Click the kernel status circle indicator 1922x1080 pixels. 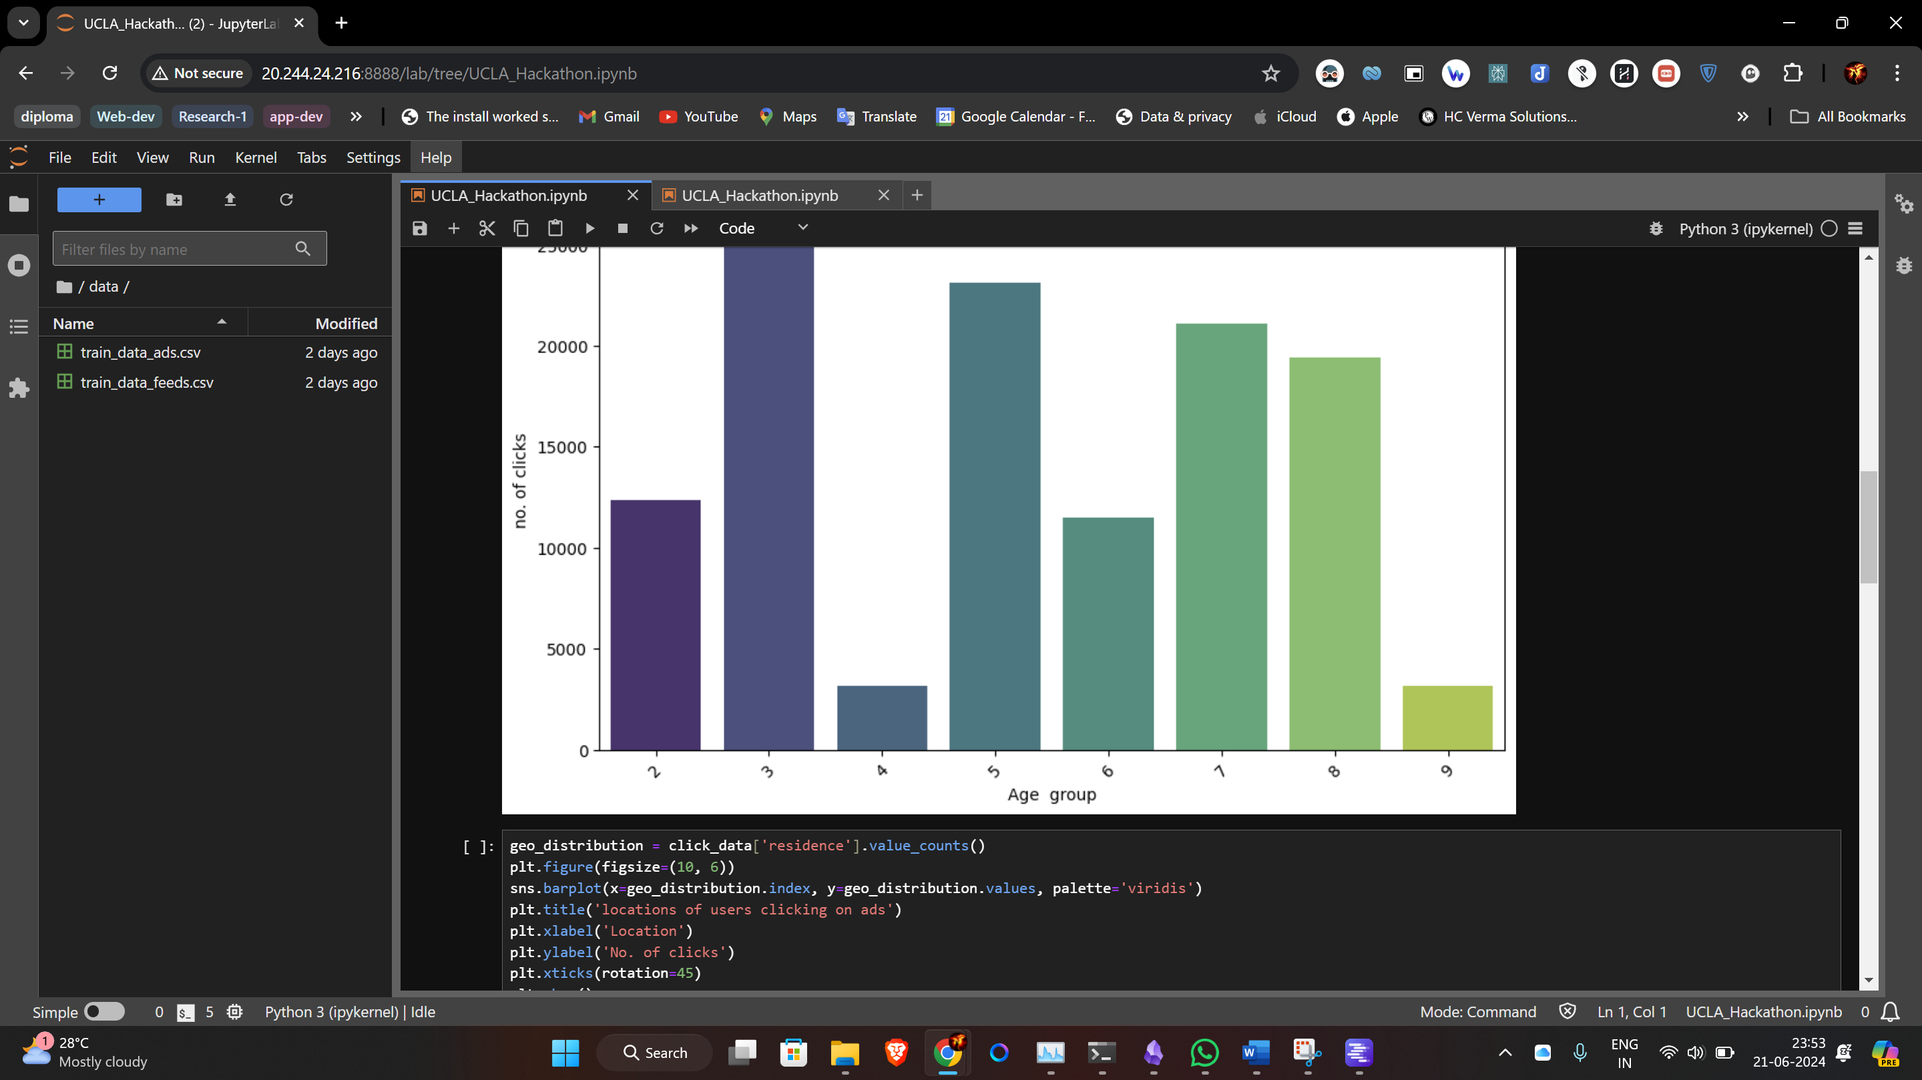[1828, 228]
